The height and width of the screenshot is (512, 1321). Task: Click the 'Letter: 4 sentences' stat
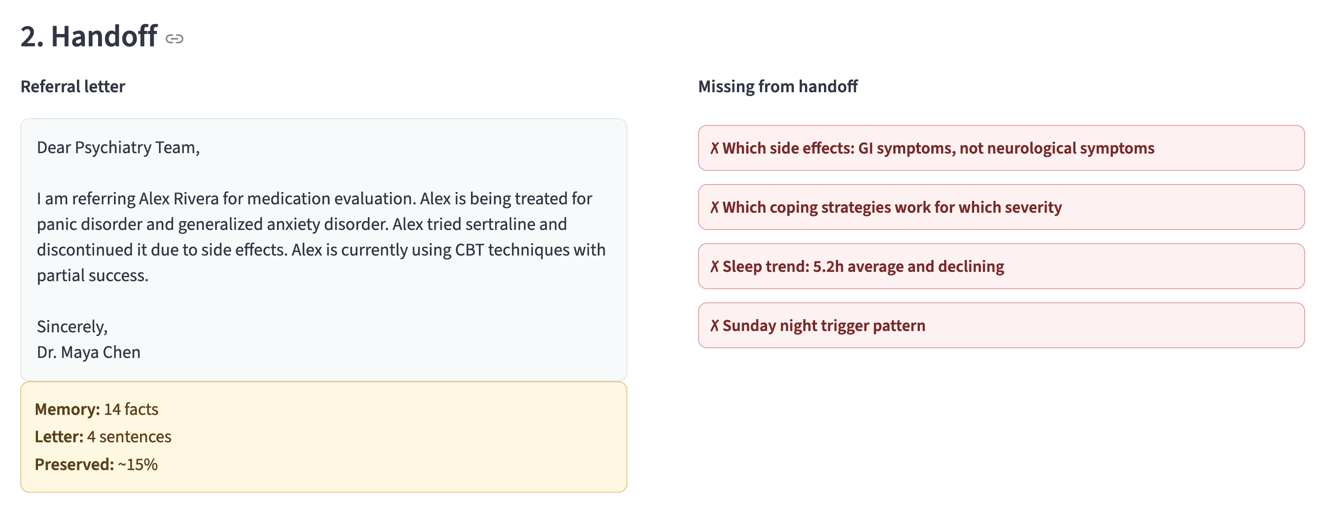(103, 437)
